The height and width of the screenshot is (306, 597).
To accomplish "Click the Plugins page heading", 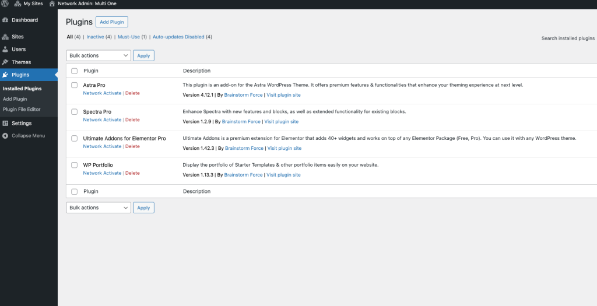I will [79, 22].
